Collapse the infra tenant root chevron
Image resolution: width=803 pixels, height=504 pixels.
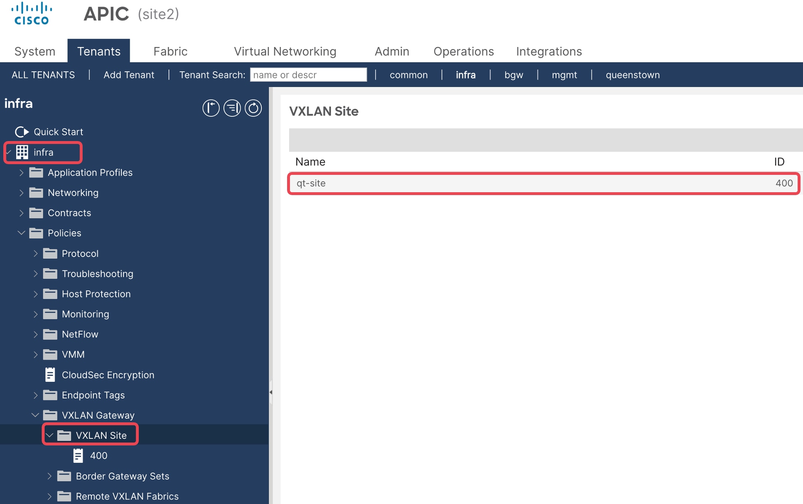[9, 152]
